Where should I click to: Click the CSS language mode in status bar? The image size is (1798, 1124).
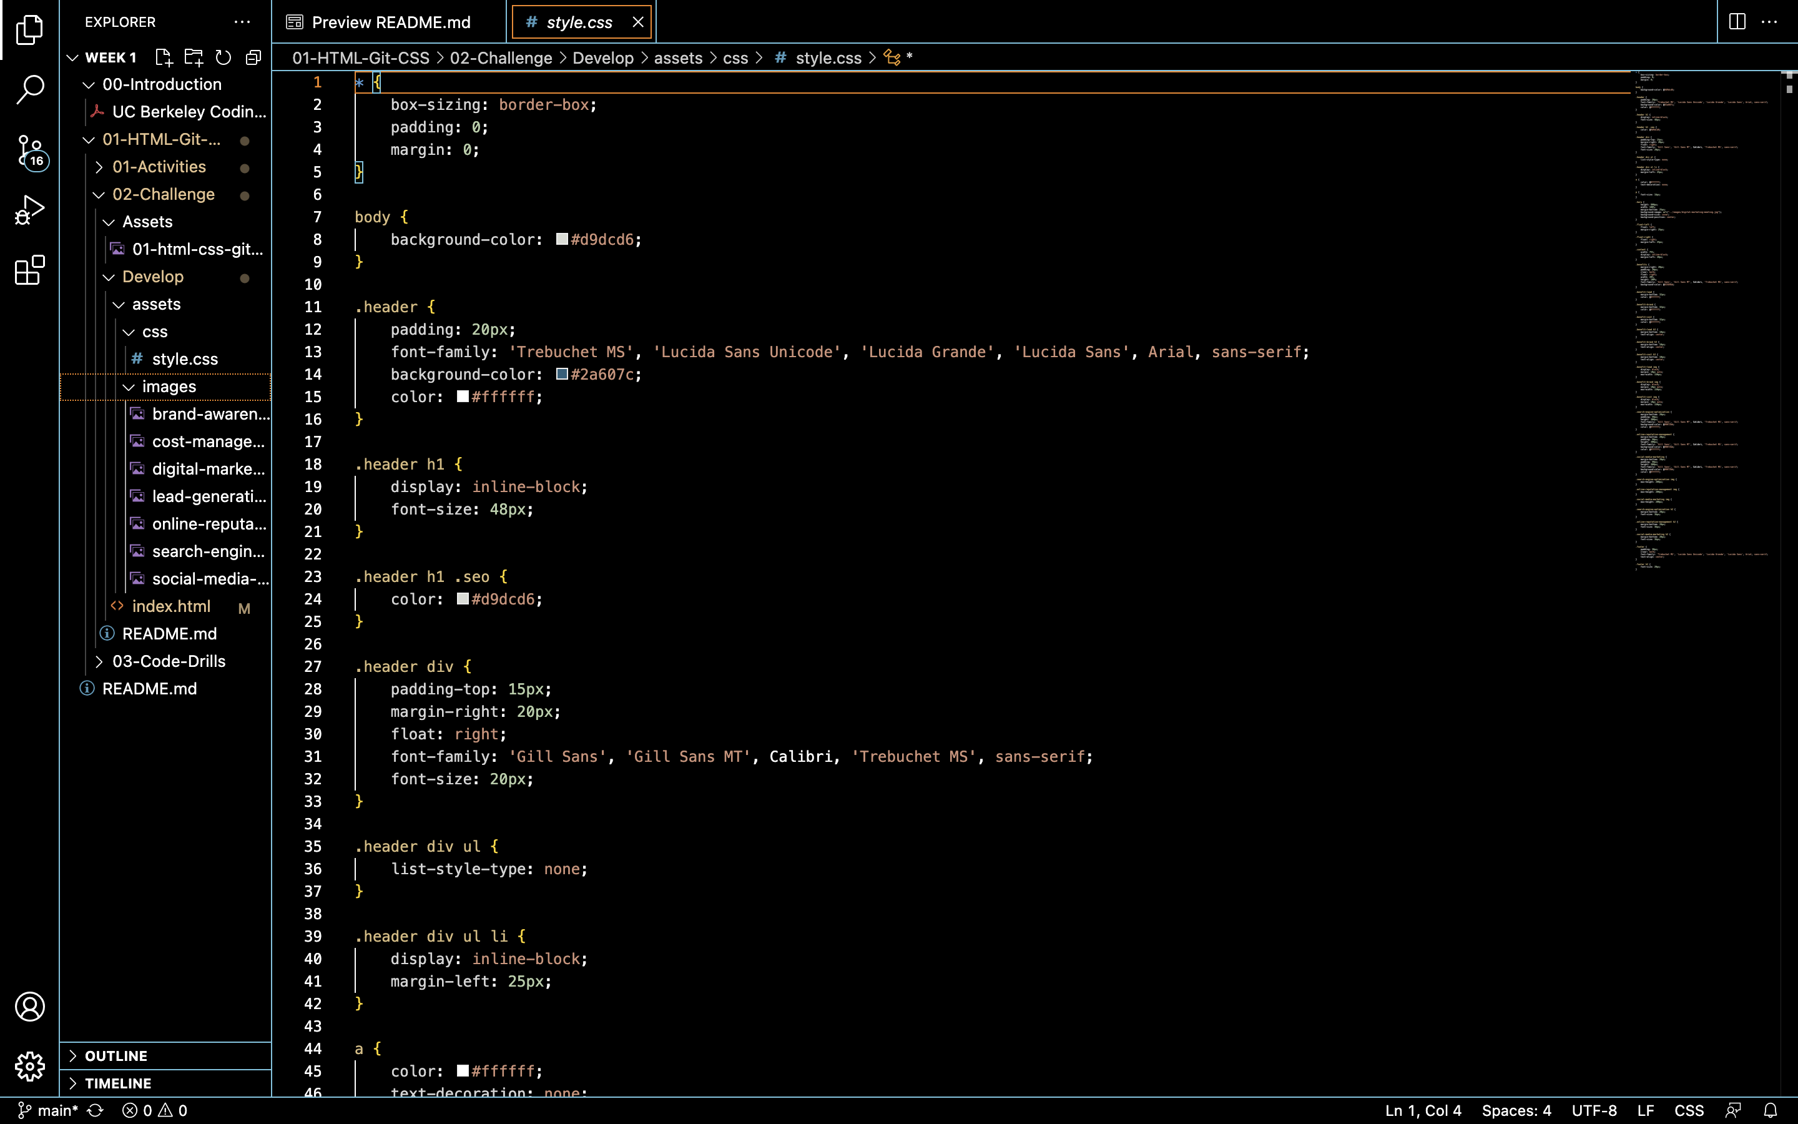[x=1688, y=1110]
